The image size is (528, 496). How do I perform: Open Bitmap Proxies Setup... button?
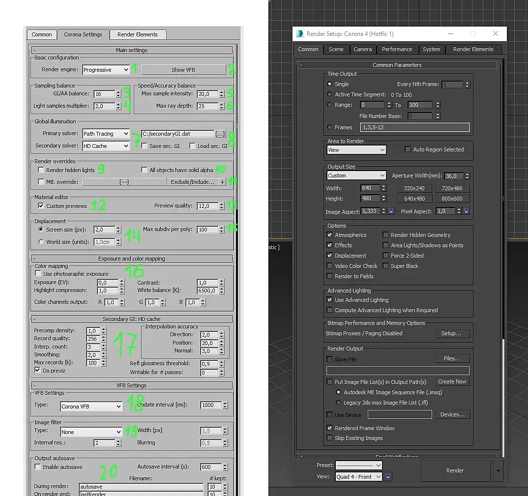pos(451,333)
